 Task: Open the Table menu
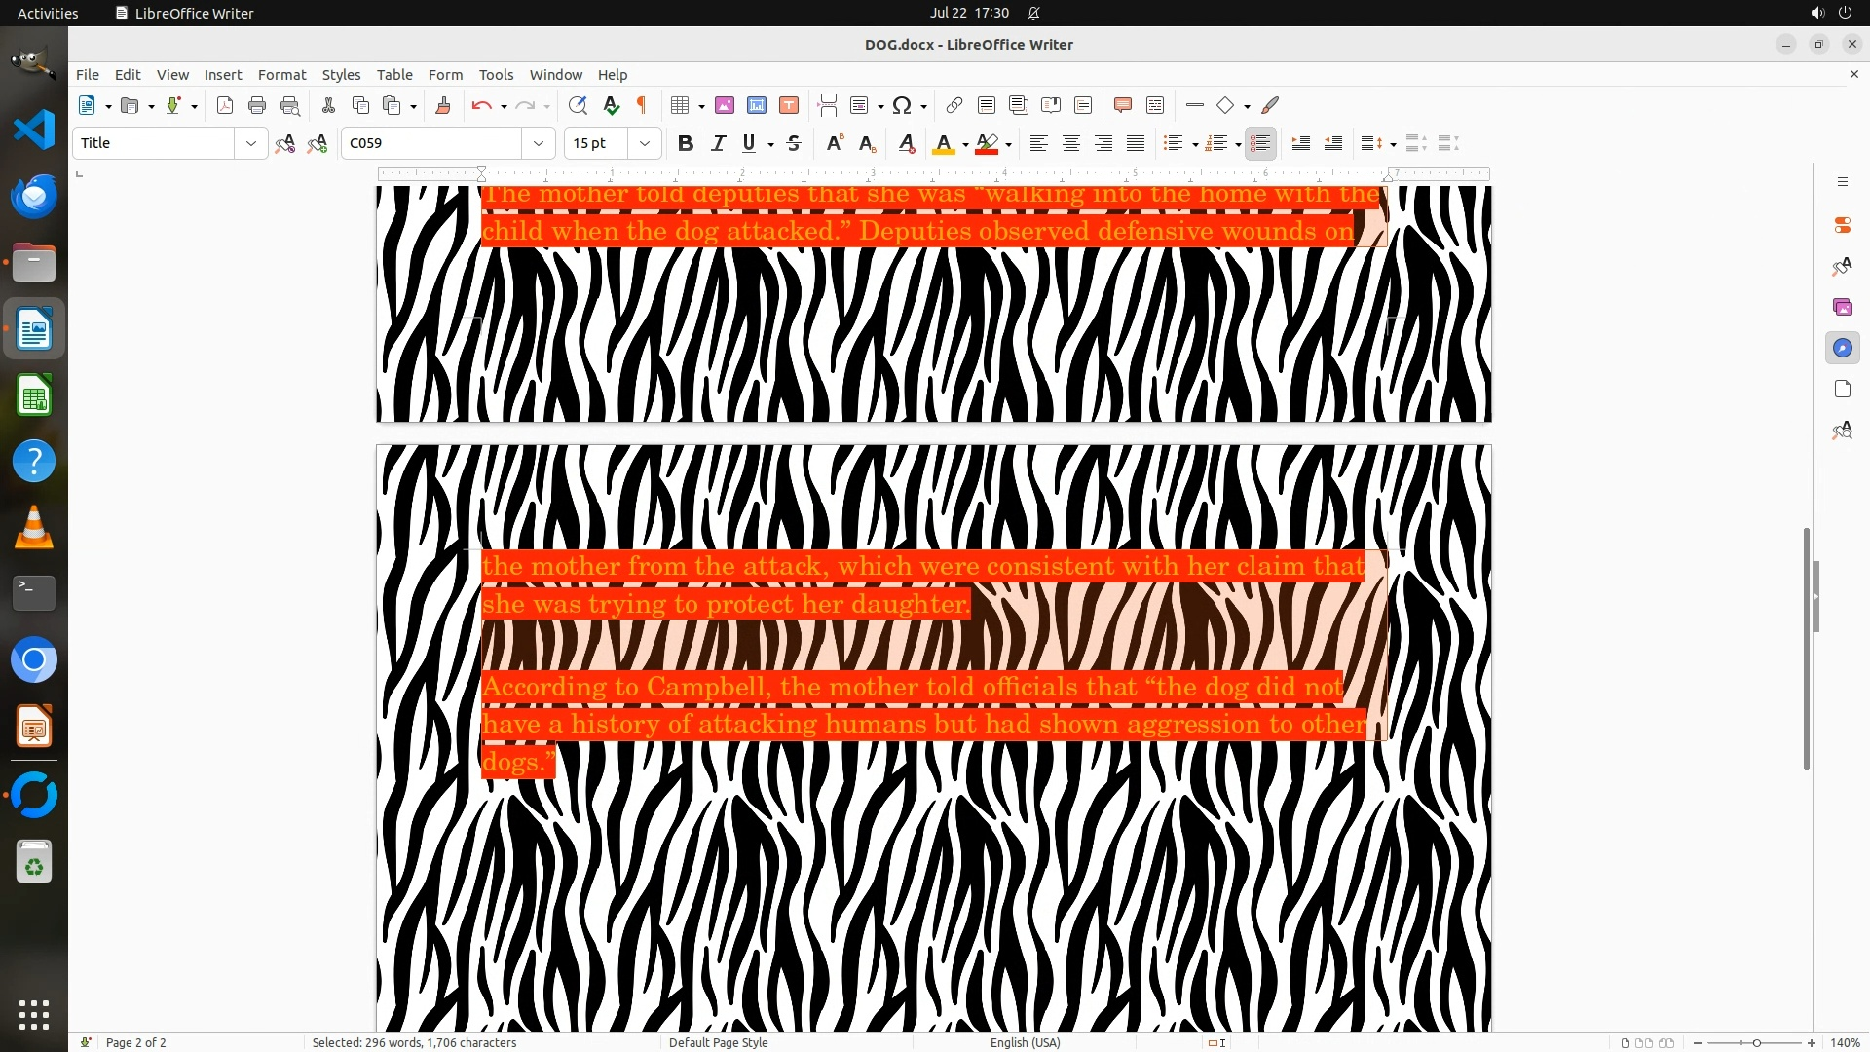click(394, 74)
